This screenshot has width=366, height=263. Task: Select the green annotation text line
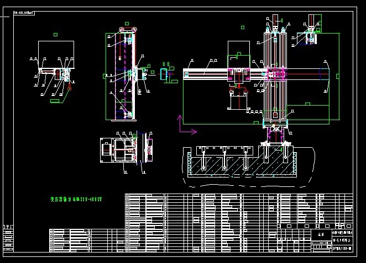76,200
